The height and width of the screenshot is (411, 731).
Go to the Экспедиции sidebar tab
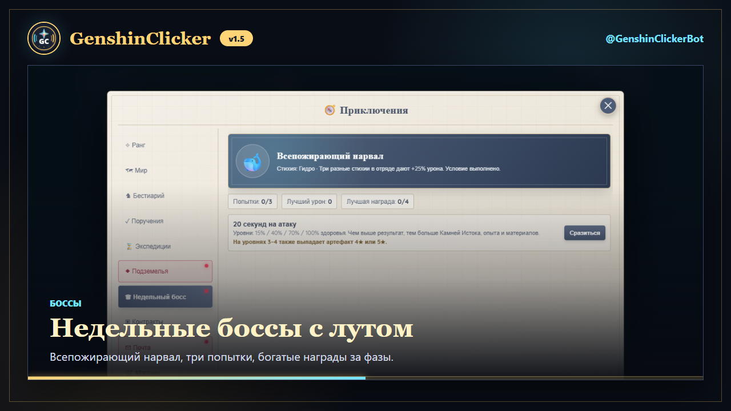(165, 247)
